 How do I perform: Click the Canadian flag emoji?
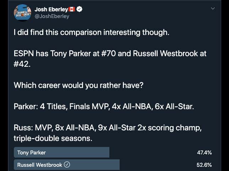[72, 9]
